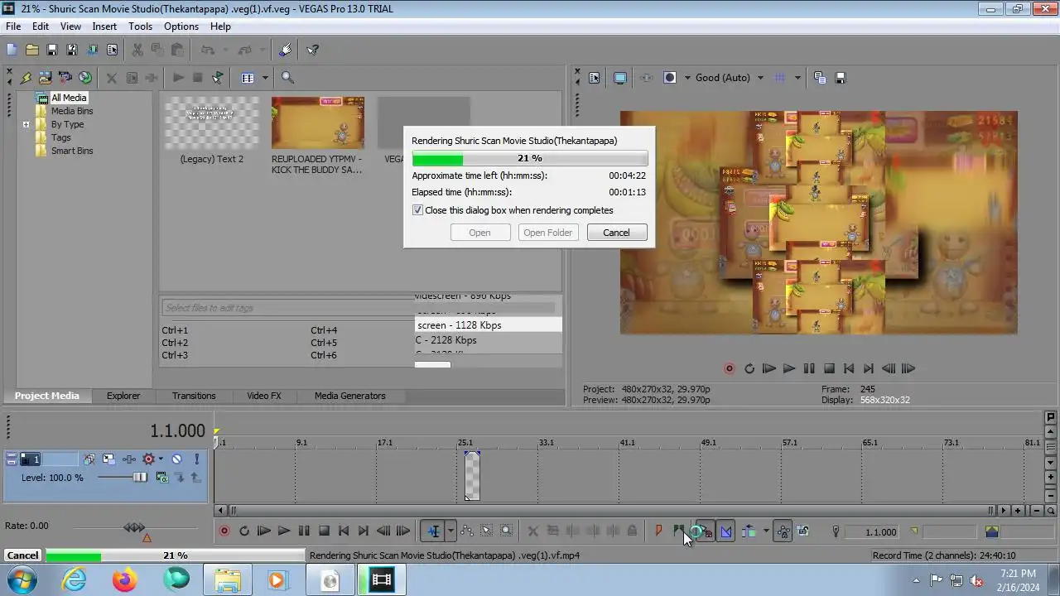Open Track Motion on video track 1
This screenshot has height=596, width=1060.
pos(108,459)
